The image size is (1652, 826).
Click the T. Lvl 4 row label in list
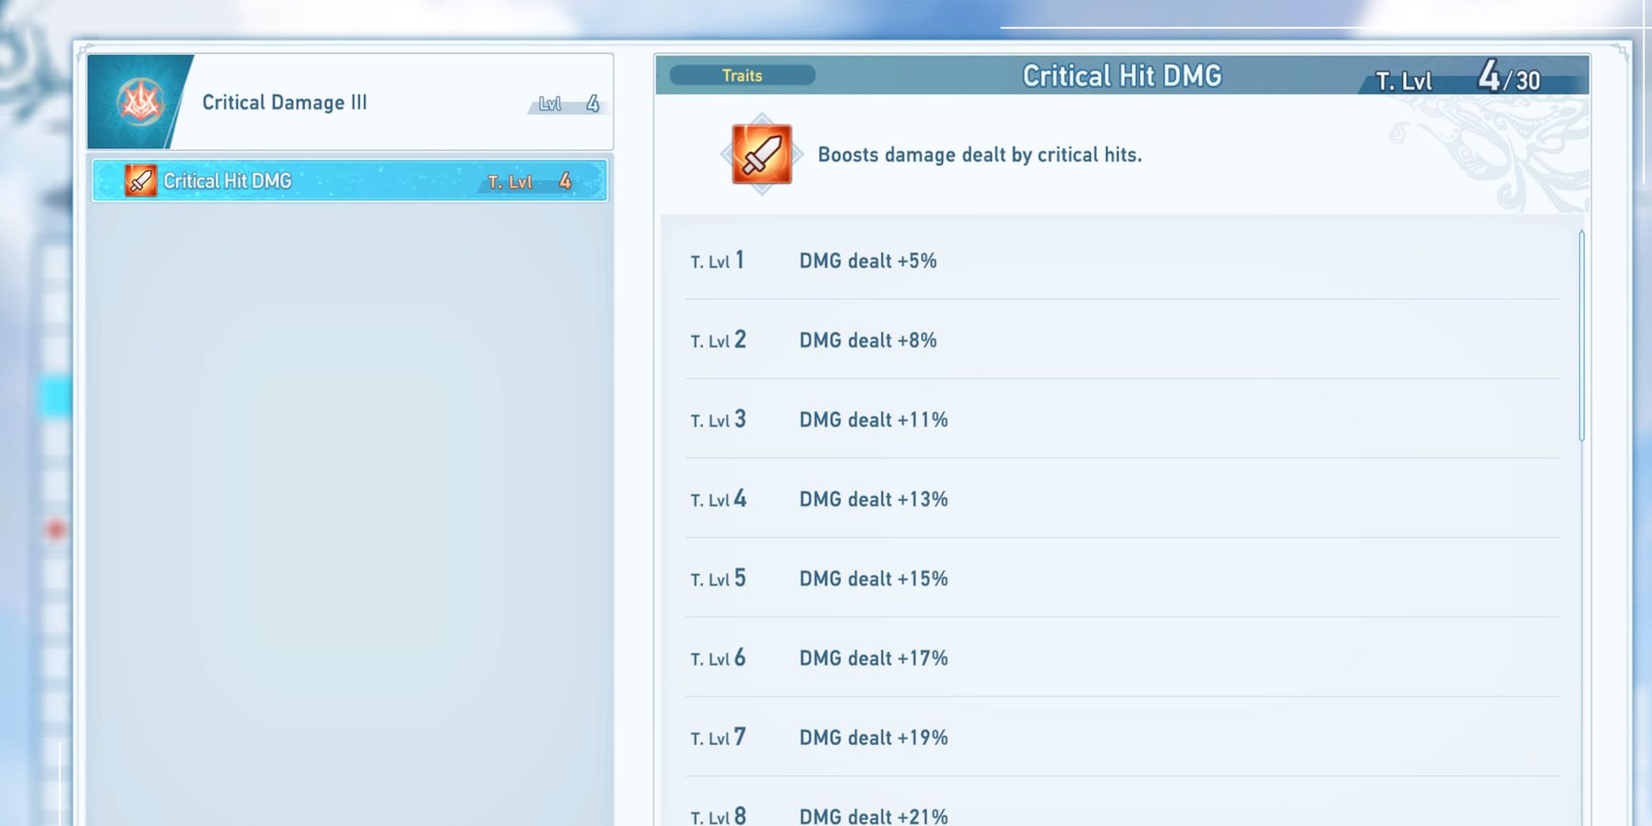(718, 498)
